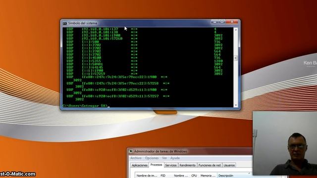Image resolution: width=317 pixels, height=178 pixels.
Task: Switch to the Servicios tab
Action: pos(171,165)
